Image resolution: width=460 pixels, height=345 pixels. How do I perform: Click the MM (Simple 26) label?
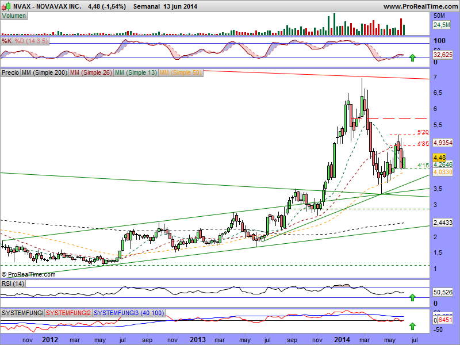(x=91, y=72)
